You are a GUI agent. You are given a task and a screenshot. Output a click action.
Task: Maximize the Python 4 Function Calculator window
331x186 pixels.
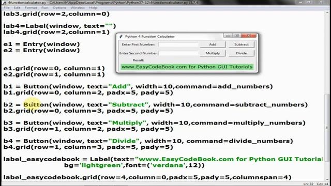point(237,36)
